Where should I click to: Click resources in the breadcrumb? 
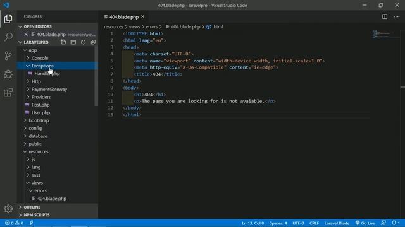tap(114, 26)
